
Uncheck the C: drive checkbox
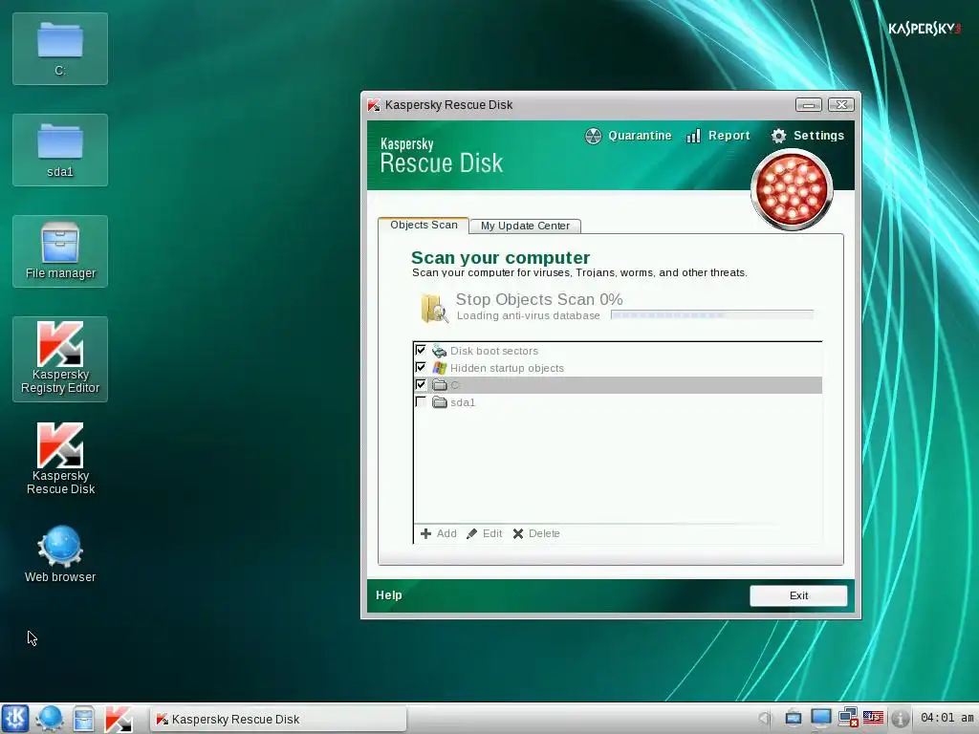coord(421,384)
